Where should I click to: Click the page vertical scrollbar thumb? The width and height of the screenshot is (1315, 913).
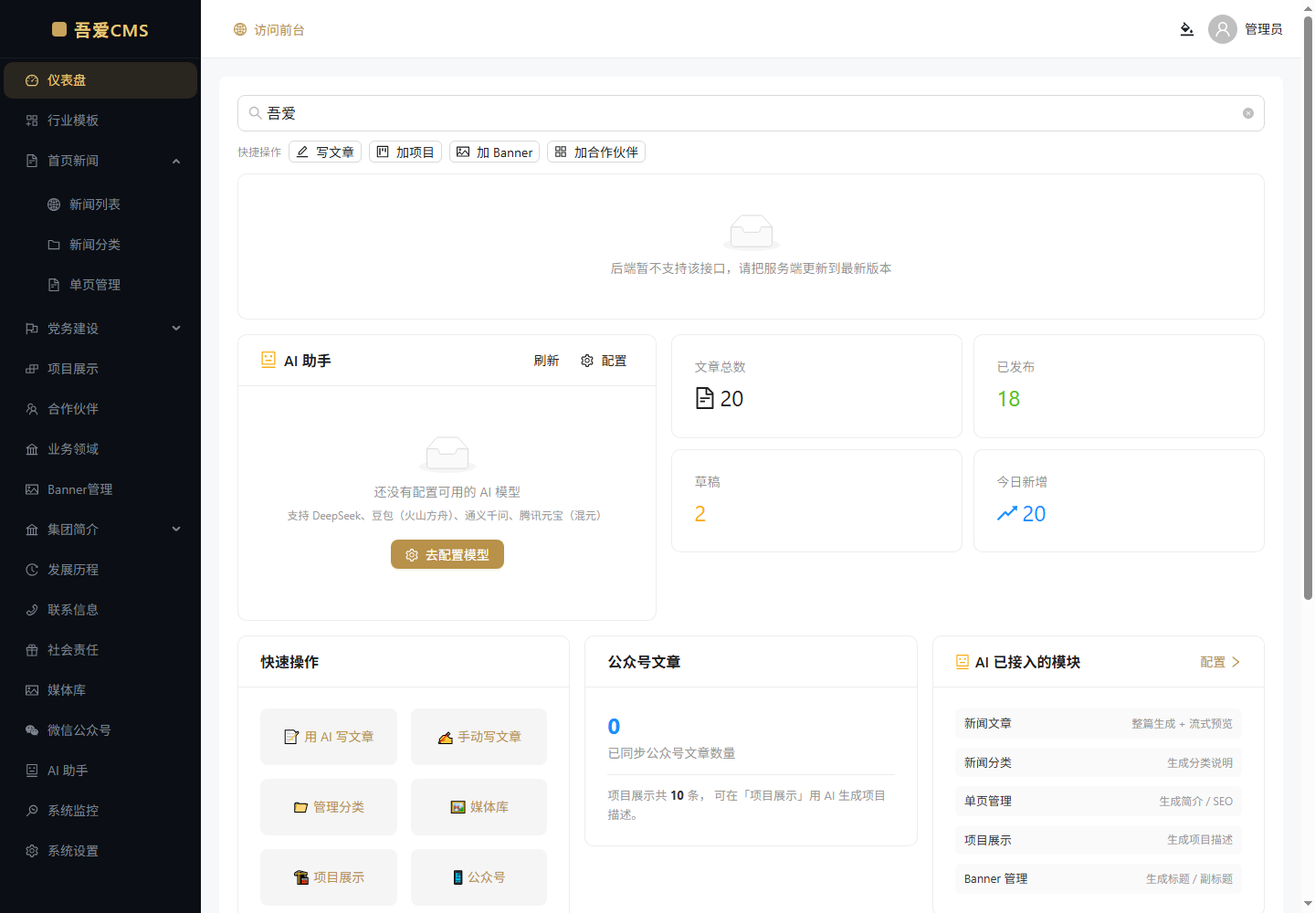(1308, 308)
